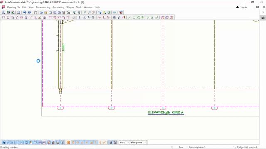The height and width of the screenshot is (149, 266).
Task: Open the View plane dropdown
Action: 138,142
